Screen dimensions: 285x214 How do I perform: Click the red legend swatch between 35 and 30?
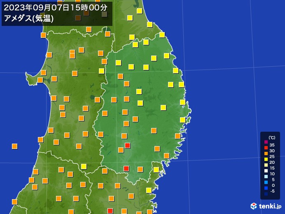coord(266,148)
